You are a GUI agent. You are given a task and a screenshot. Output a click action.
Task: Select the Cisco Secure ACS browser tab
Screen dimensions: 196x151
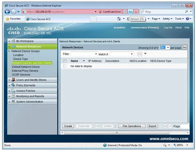pyautogui.click(x=58, y=19)
